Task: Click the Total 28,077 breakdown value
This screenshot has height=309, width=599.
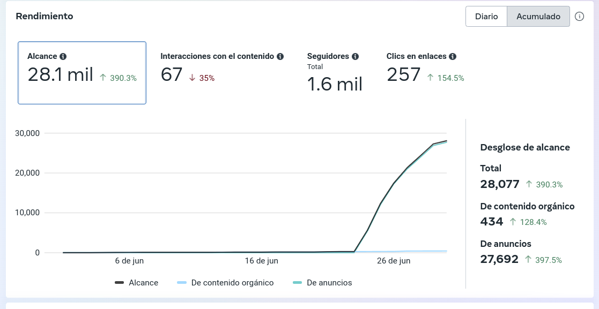Action: click(x=500, y=184)
